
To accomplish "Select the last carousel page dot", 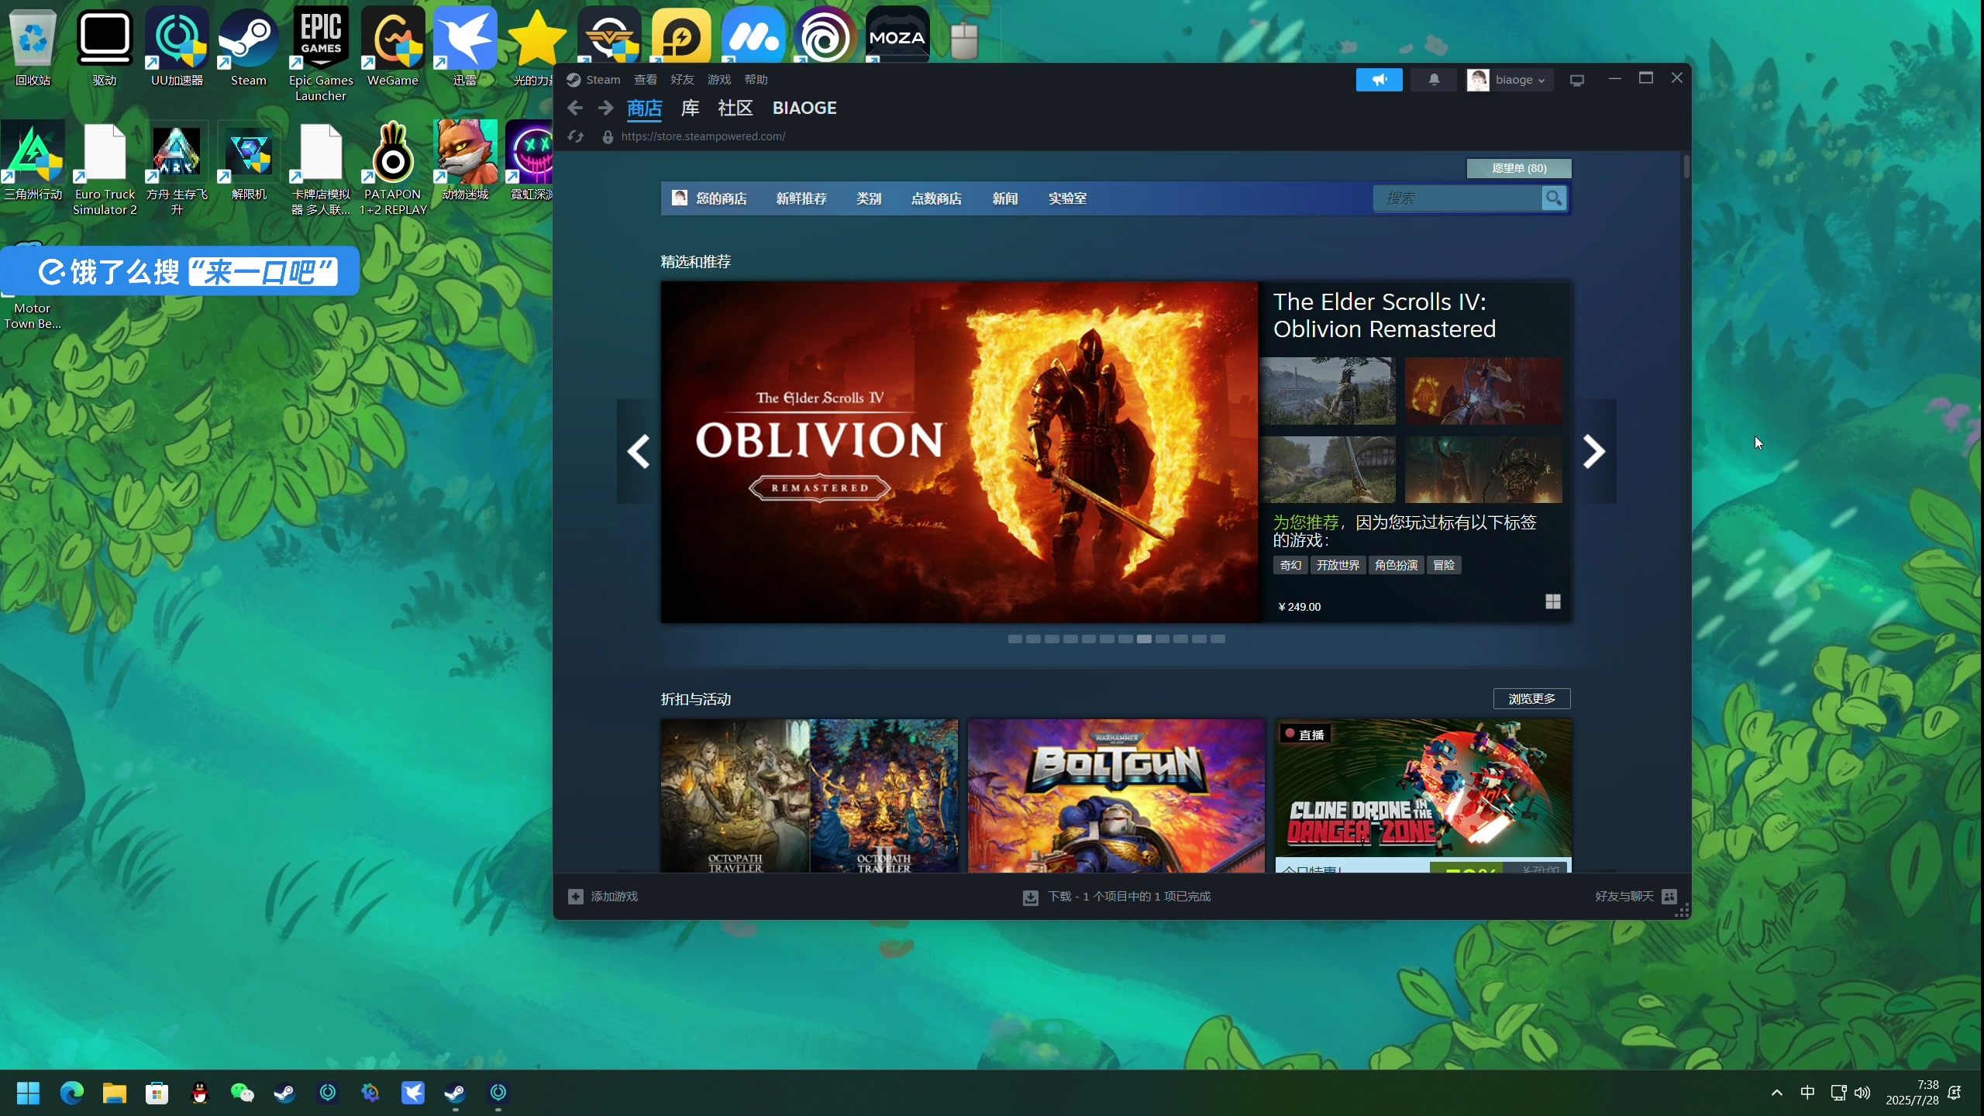I will coord(1218,639).
